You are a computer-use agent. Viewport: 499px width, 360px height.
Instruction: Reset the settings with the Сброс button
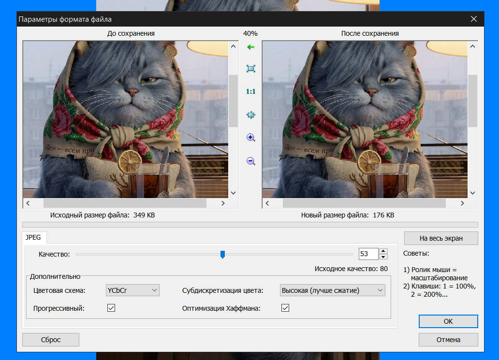click(51, 340)
